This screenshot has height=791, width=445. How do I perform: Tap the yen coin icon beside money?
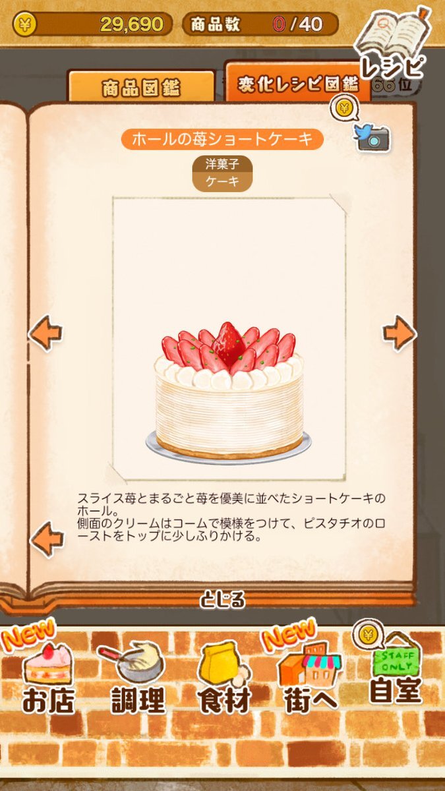pyautogui.click(x=24, y=24)
